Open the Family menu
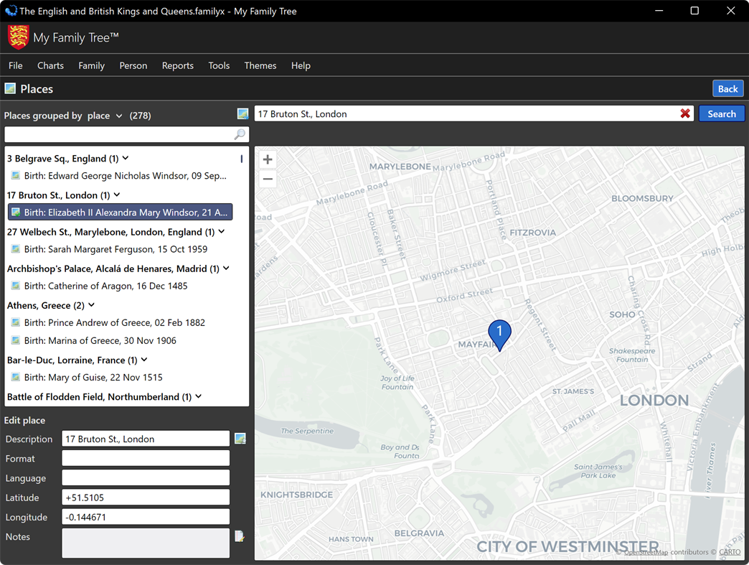 tap(92, 65)
